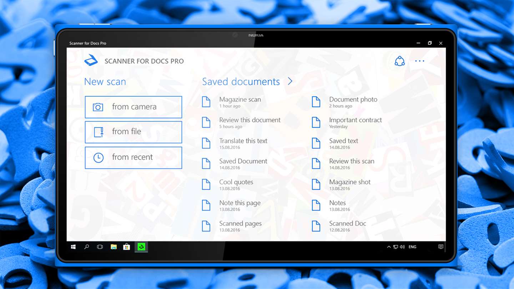
Task: Open the volume speaker tray icon
Action: point(402,247)
